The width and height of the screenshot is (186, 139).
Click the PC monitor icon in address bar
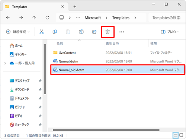tap(61, 18)
